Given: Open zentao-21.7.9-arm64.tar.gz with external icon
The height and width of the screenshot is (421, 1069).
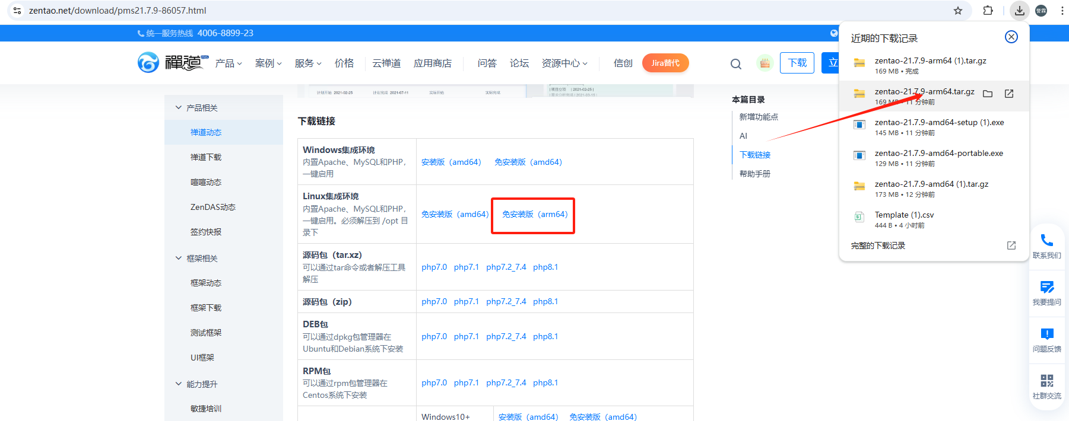Looking at the screenshot, I should coord(1009,94).
